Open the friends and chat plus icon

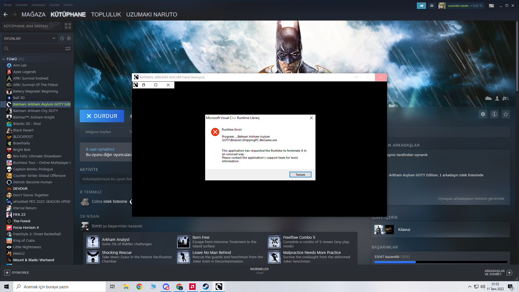tap(509, 273)
